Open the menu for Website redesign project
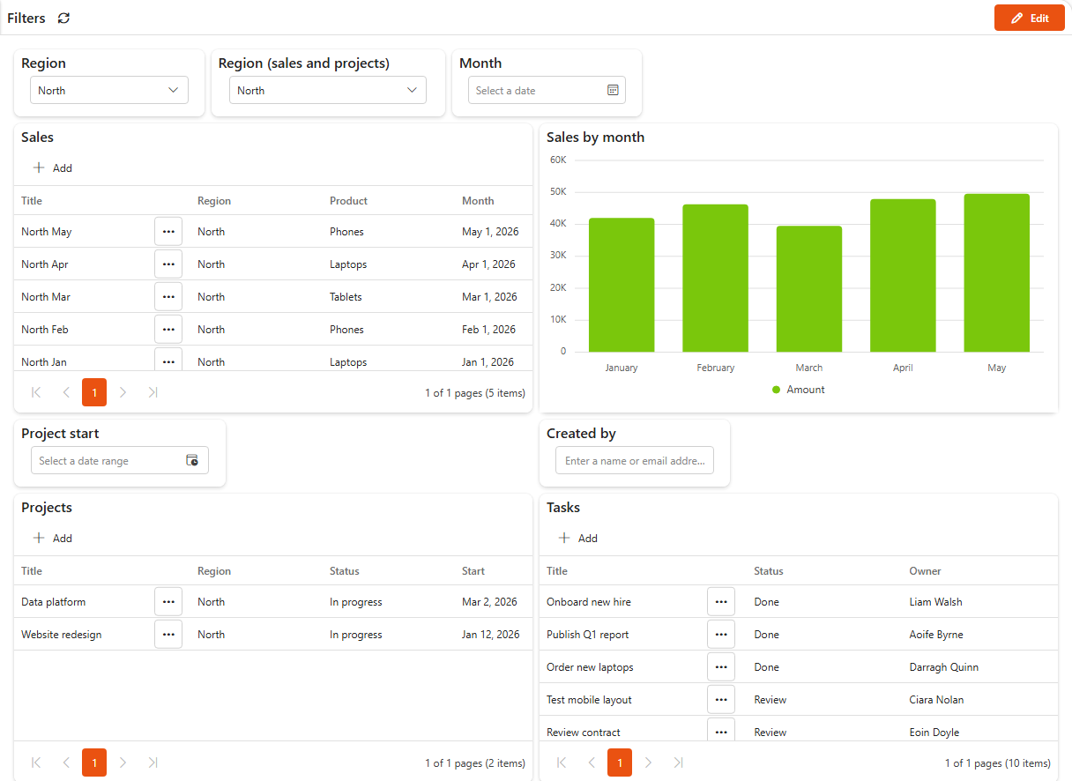Image resolution: width=1072 pixels, height=781 pixels. tap(168, 635)
